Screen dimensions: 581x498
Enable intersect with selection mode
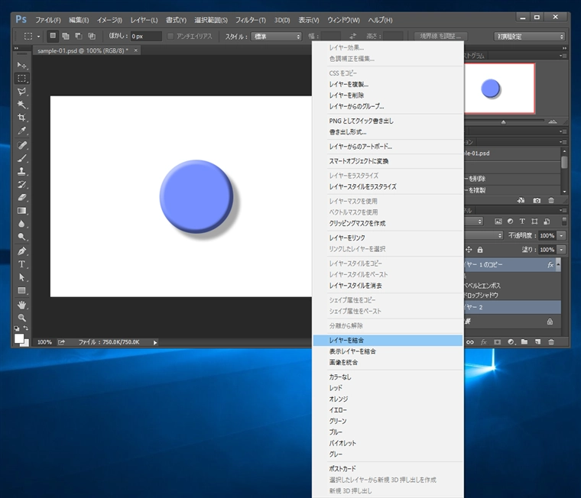click(92, 36)
